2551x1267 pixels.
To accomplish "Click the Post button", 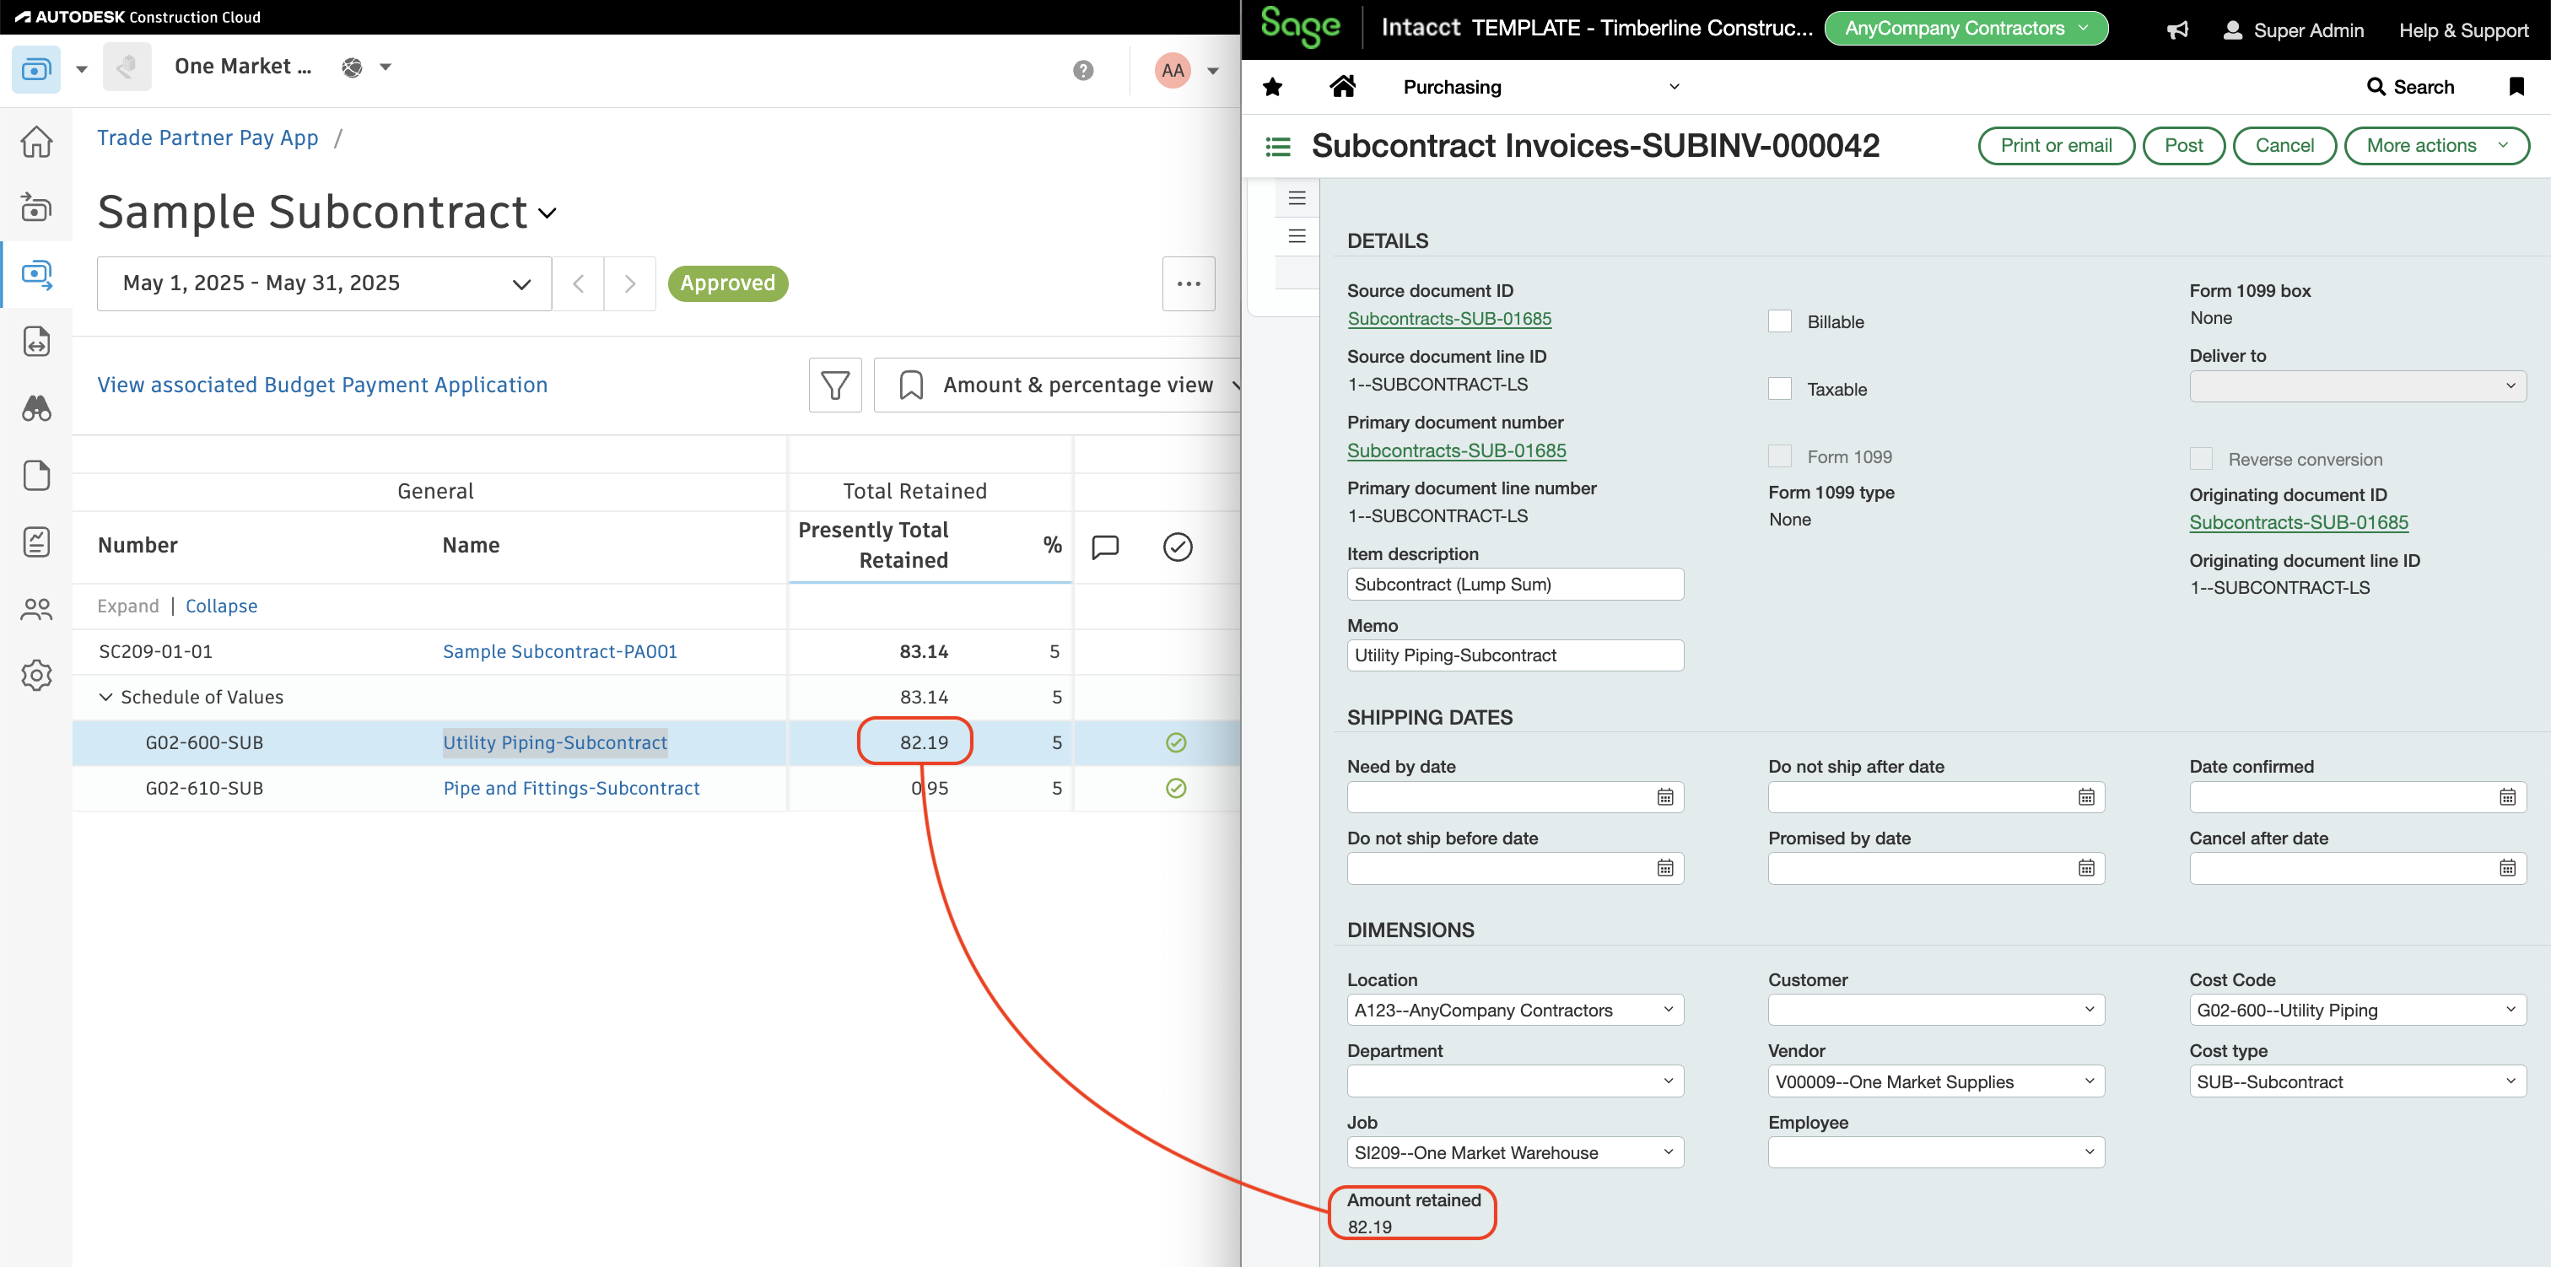I will pos(2182,146).
